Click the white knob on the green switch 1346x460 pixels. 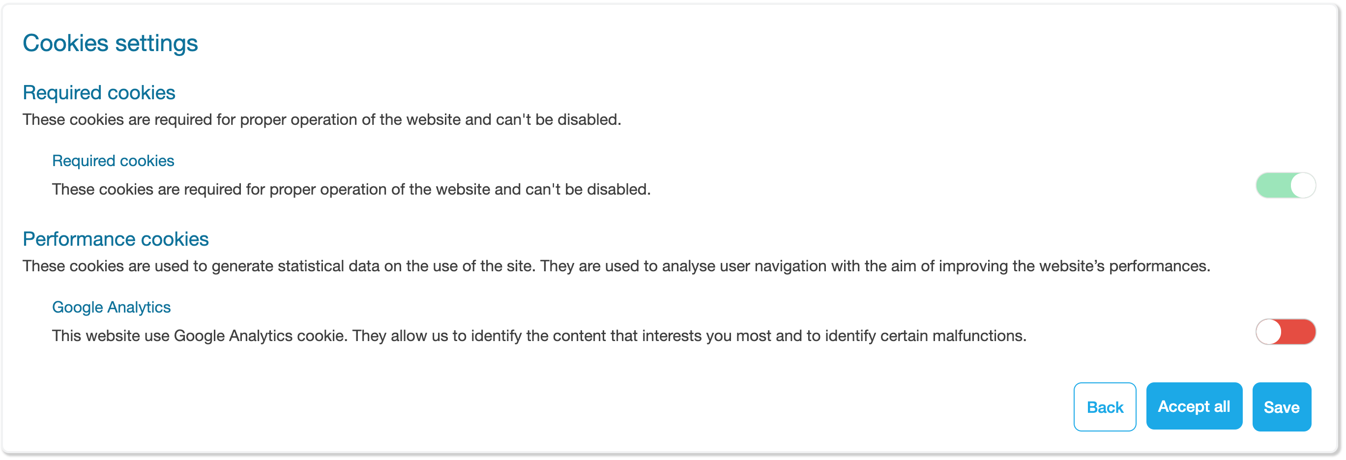click(x=1302, y=185)
